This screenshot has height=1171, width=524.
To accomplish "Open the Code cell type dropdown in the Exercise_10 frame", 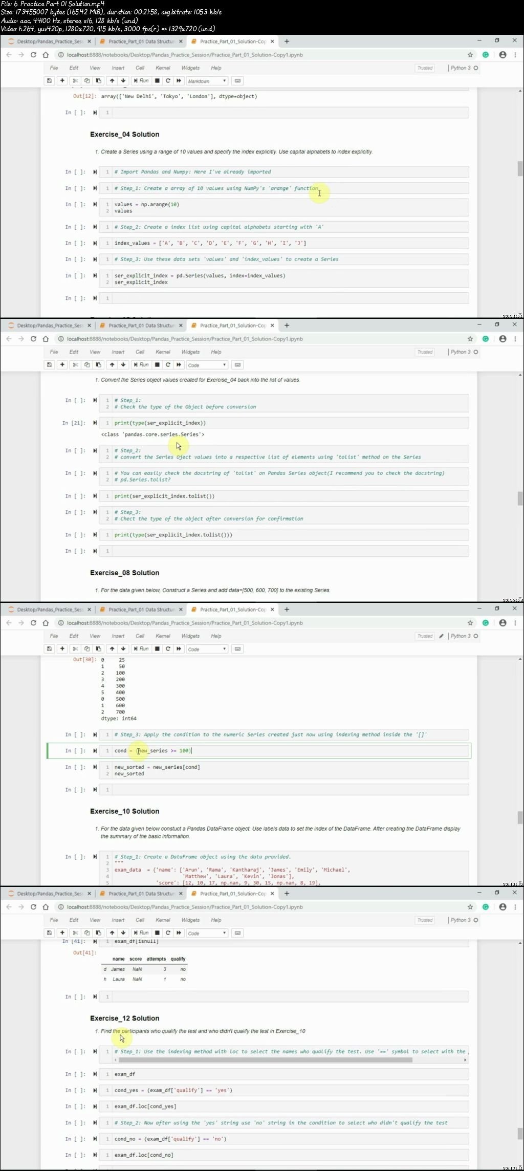I will click(x=207, y=649).
